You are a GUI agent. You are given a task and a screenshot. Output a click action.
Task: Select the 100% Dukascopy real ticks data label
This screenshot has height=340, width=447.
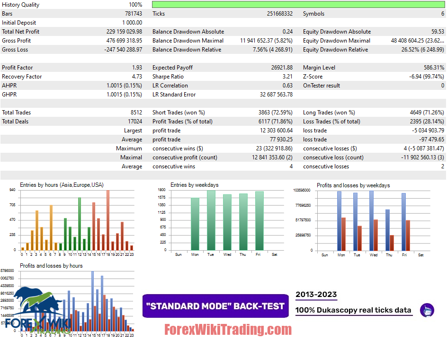[x=353, y=310]
